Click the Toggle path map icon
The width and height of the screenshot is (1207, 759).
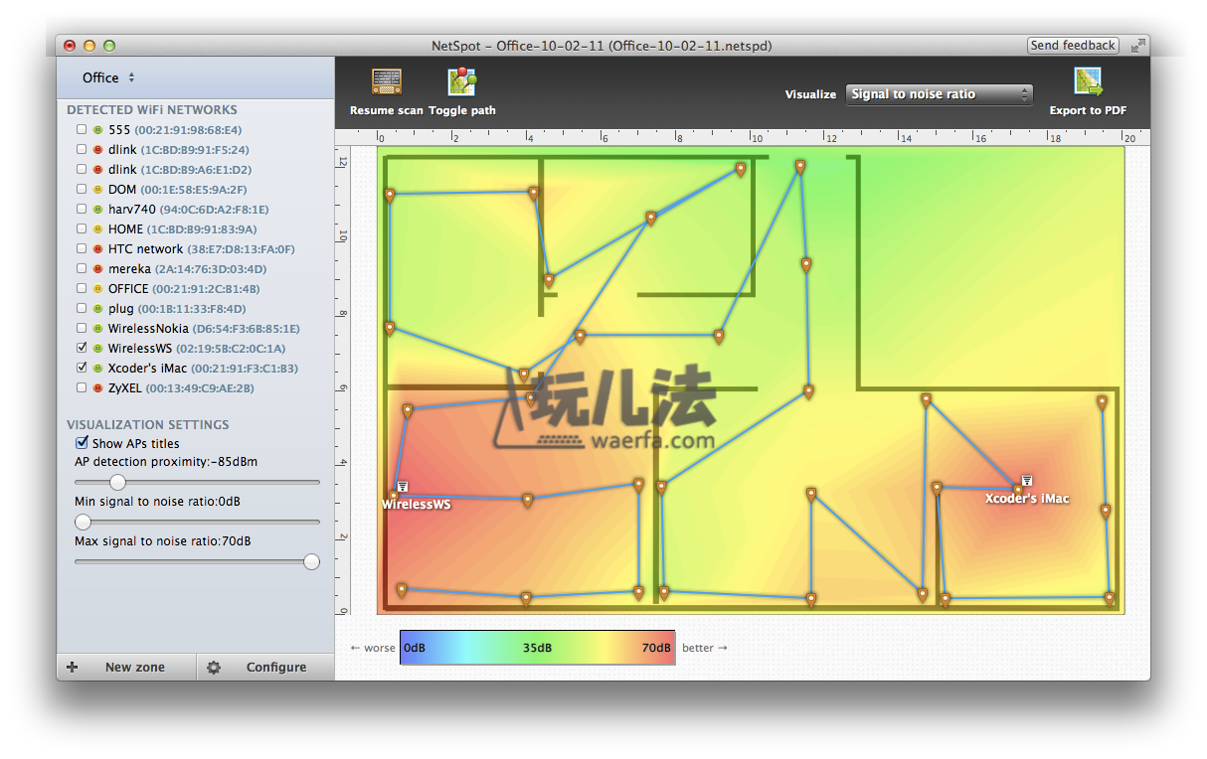[x=462, y=82]
